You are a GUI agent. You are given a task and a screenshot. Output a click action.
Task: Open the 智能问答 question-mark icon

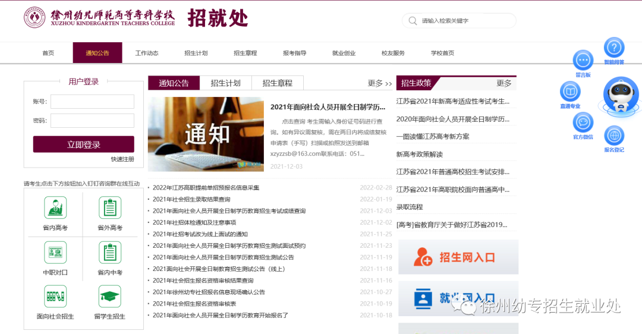(613, 48)
